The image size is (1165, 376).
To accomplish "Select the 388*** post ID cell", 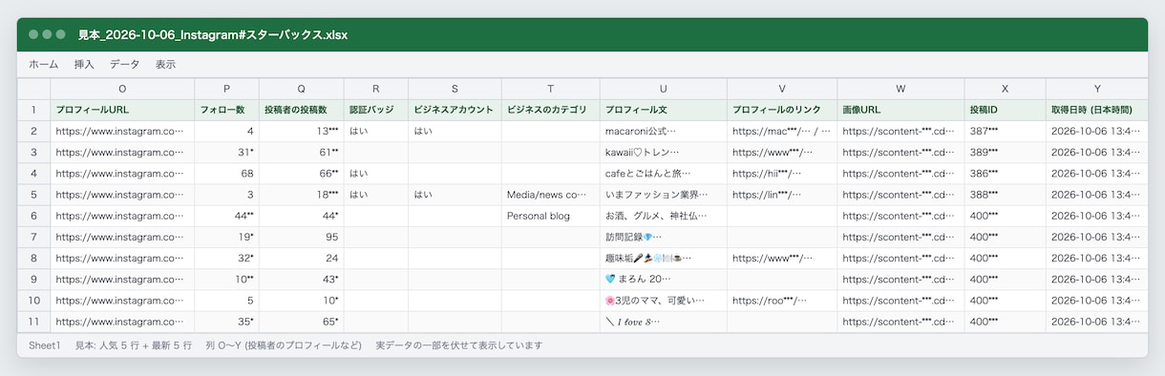I will [1005, 195].
